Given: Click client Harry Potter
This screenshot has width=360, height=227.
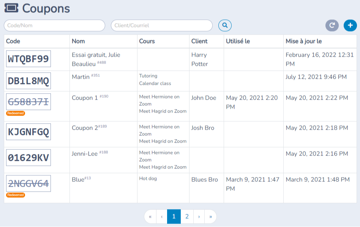Looking at the screenshot, I should coord(199,59).
